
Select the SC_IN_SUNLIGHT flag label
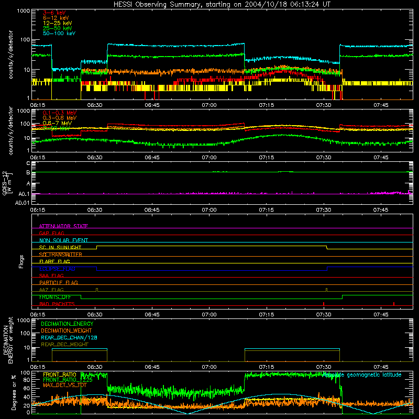pos(60,247)
